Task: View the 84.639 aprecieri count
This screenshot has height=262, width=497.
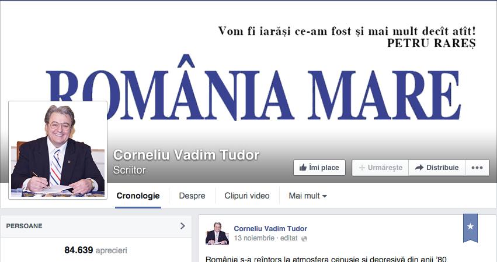Action: click(95, 250)
